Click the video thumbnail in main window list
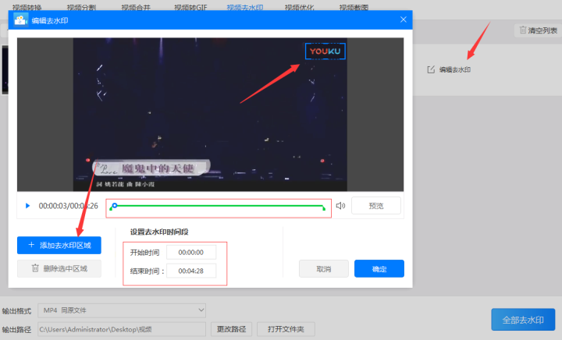The width and height of the screenshot is (562, 340). click(x=5, y=69)
